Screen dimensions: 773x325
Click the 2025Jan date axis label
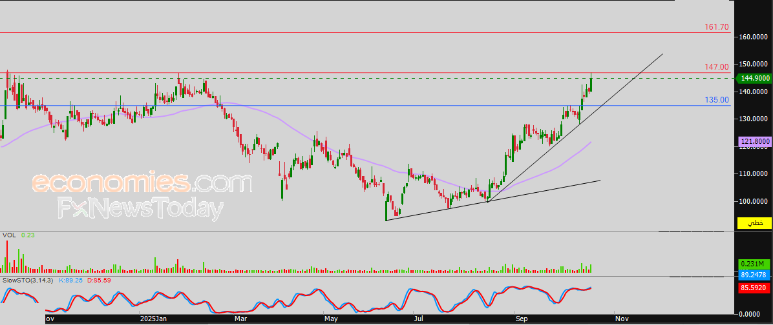tap(153, 319)
